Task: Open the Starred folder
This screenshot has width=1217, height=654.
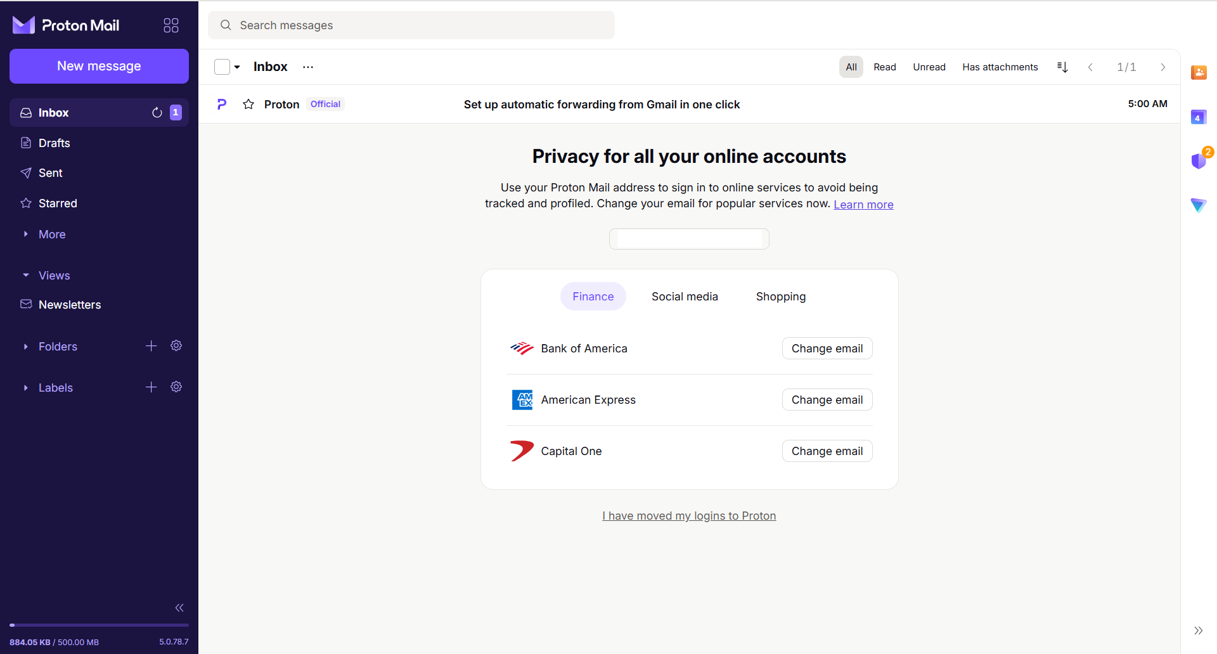Action: [x=99, y=203]
